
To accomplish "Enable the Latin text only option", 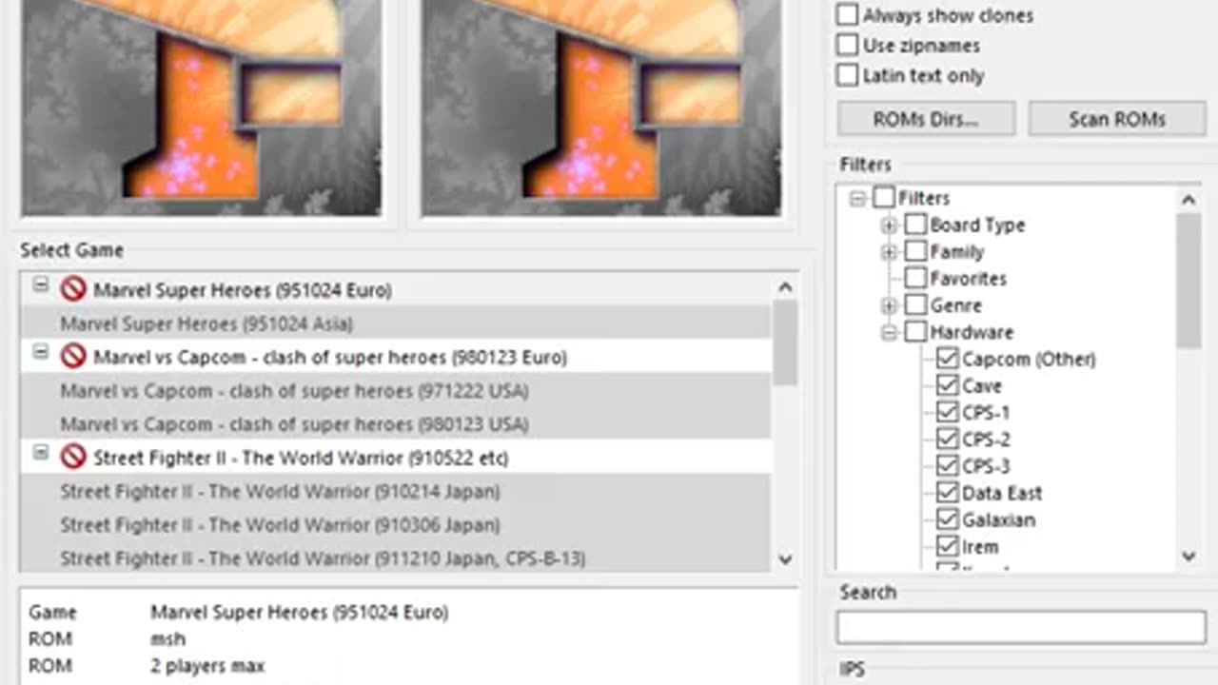I will click(847, 75).
